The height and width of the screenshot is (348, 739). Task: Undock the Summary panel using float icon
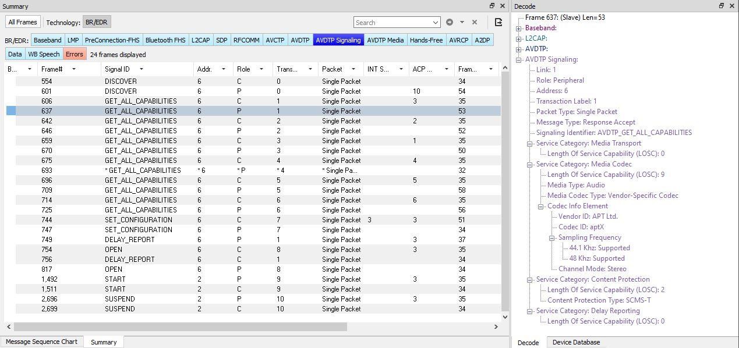click(x=492, y=6)
